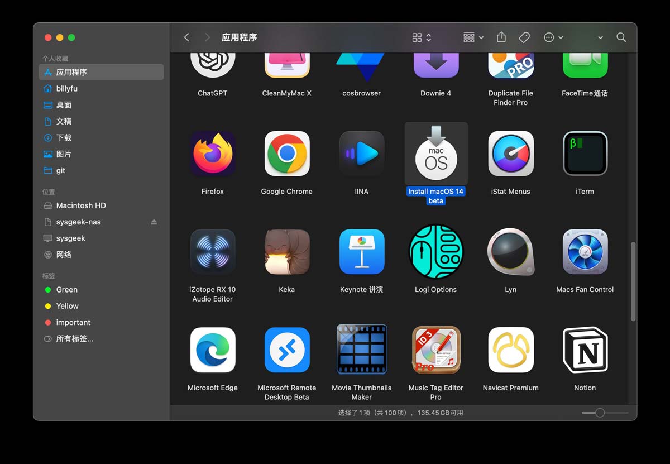Click the icon size slider
Viewport: 670px width, 464px height.
(600, 413)
